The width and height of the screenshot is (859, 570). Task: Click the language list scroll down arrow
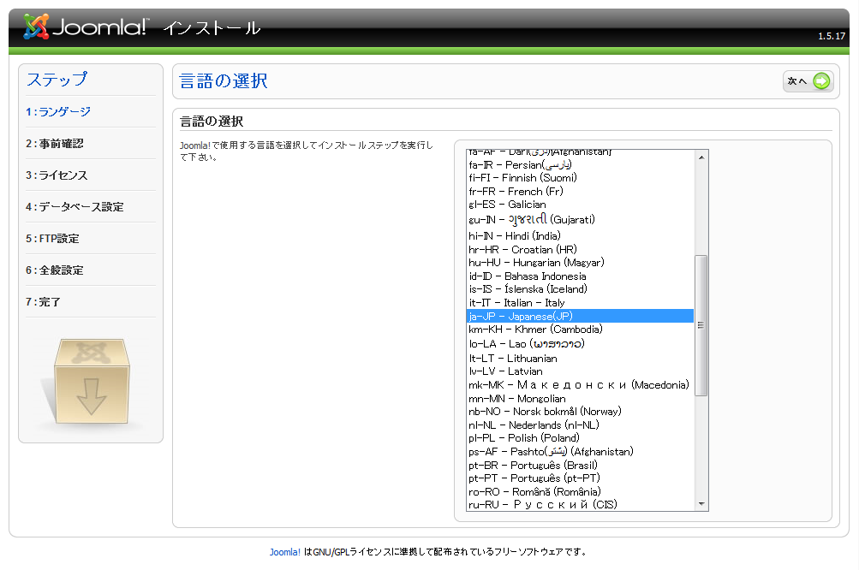coord(701,504)
